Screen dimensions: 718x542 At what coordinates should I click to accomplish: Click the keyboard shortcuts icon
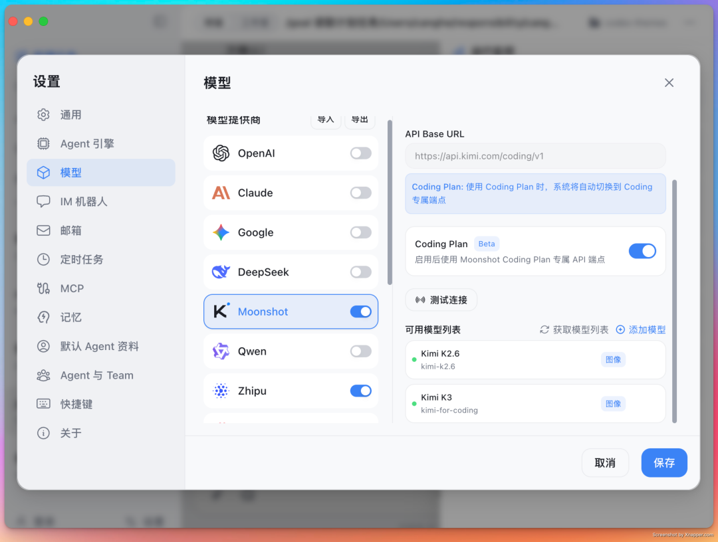[43, 404]
